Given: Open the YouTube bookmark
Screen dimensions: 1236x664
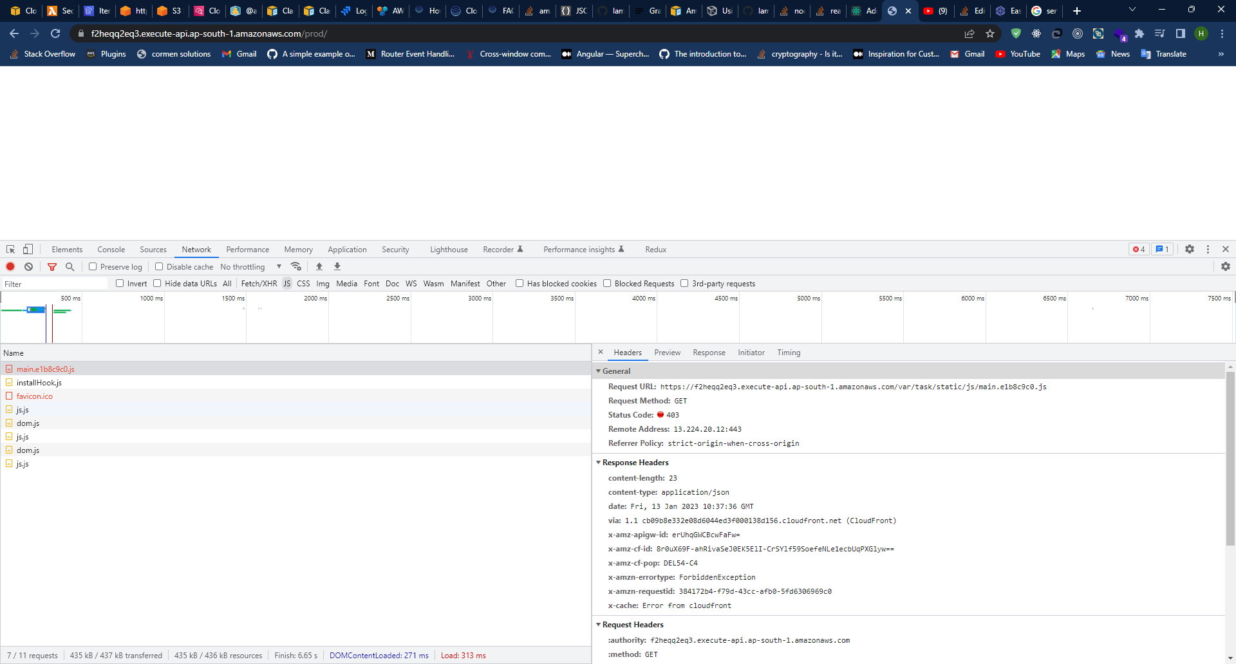Looking at the screenshot, I should tap(1018, 54).
